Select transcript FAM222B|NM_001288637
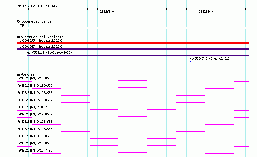Screen dimensions: 257x157 coord(35,129)
